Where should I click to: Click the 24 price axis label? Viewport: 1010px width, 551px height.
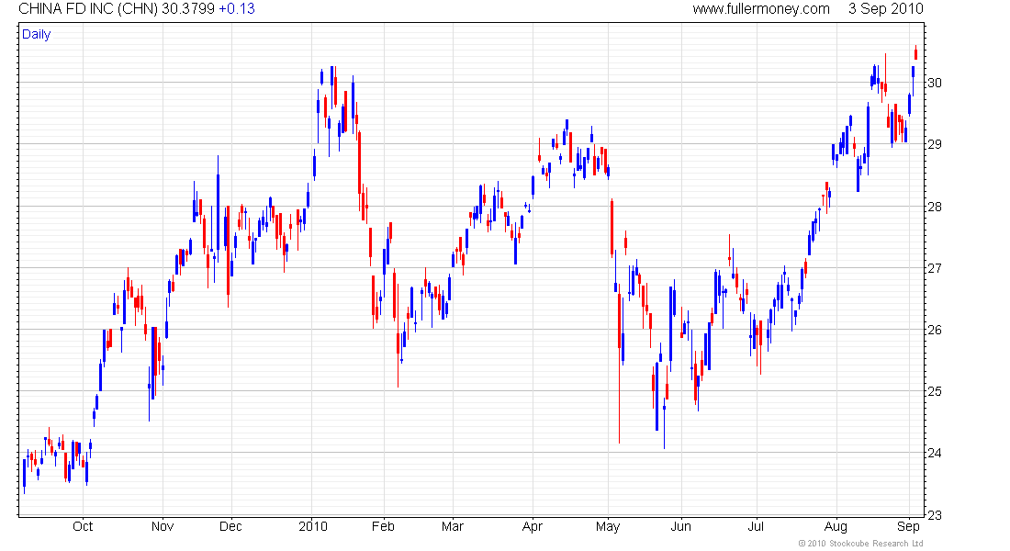934,453
